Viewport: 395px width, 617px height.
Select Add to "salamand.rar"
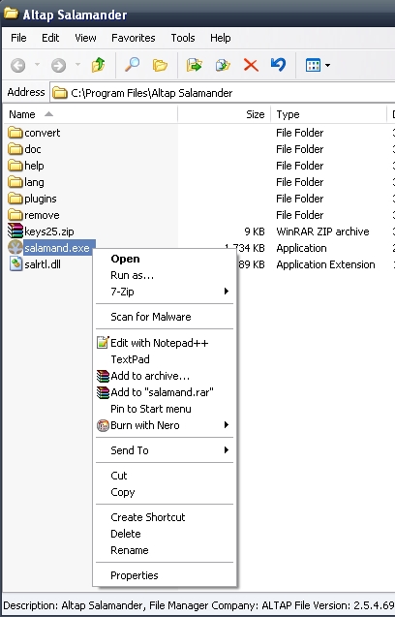click(165, 392)
